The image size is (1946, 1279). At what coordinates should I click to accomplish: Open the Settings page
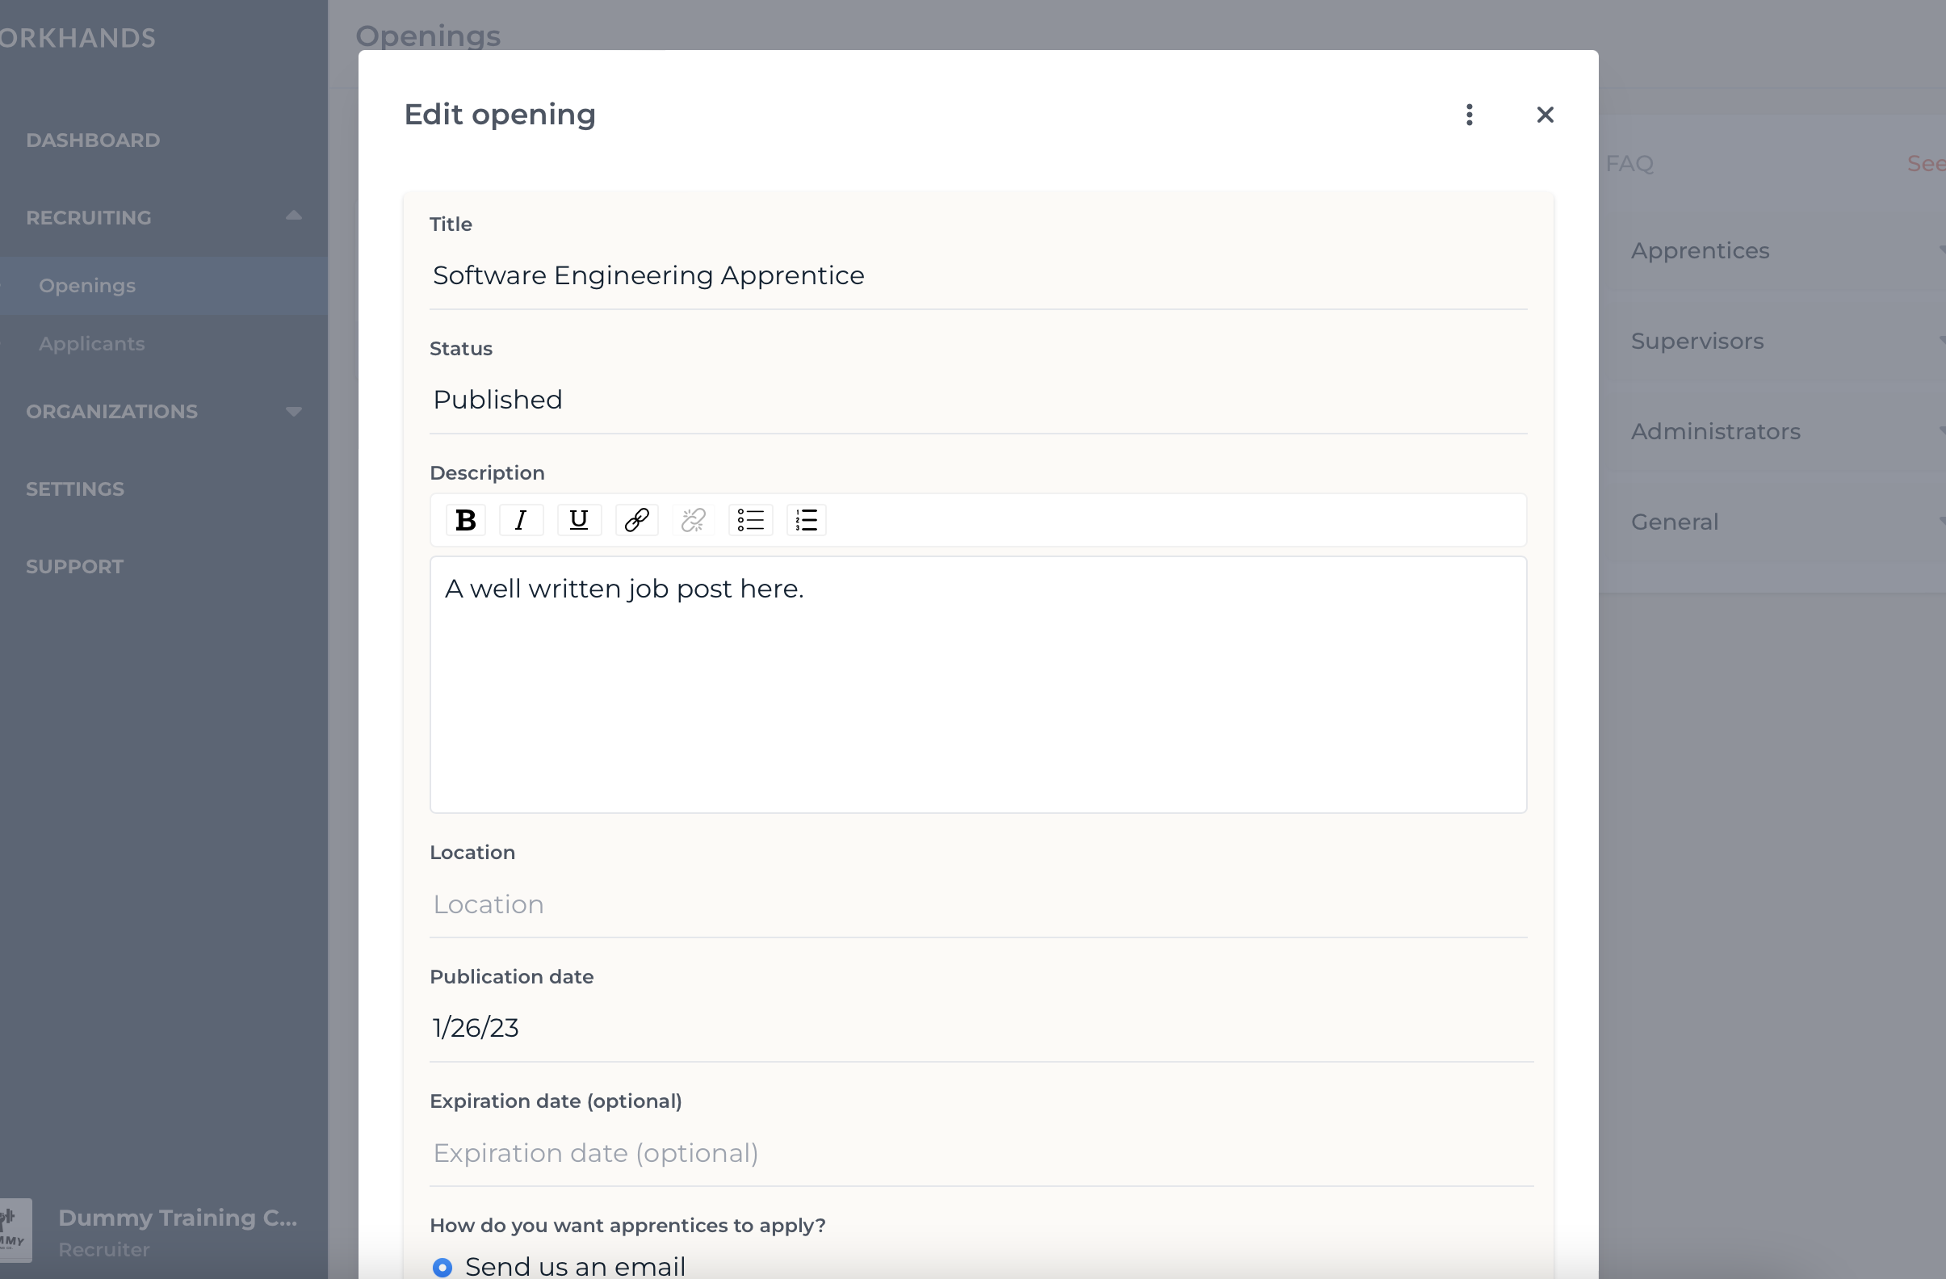(x=74, y=489)
